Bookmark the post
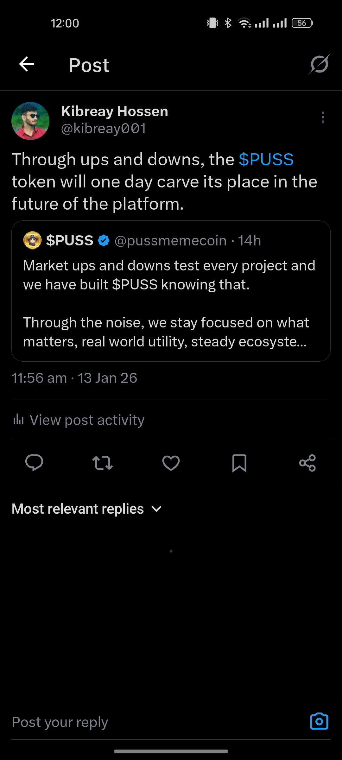342x760 pixels. 239,463
